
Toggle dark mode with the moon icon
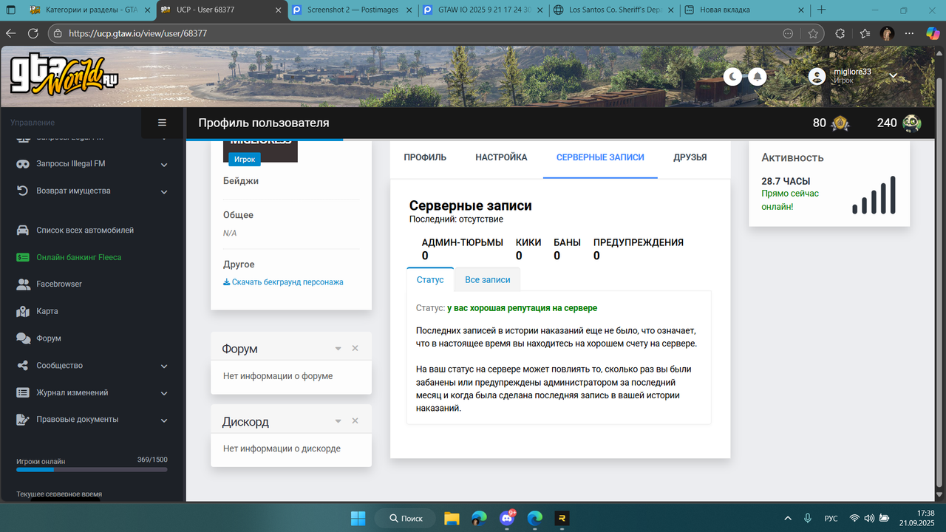pos(732,76)
